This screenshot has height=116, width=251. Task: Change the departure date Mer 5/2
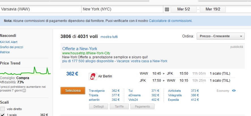pyautogui.click(x=183, y=9)
